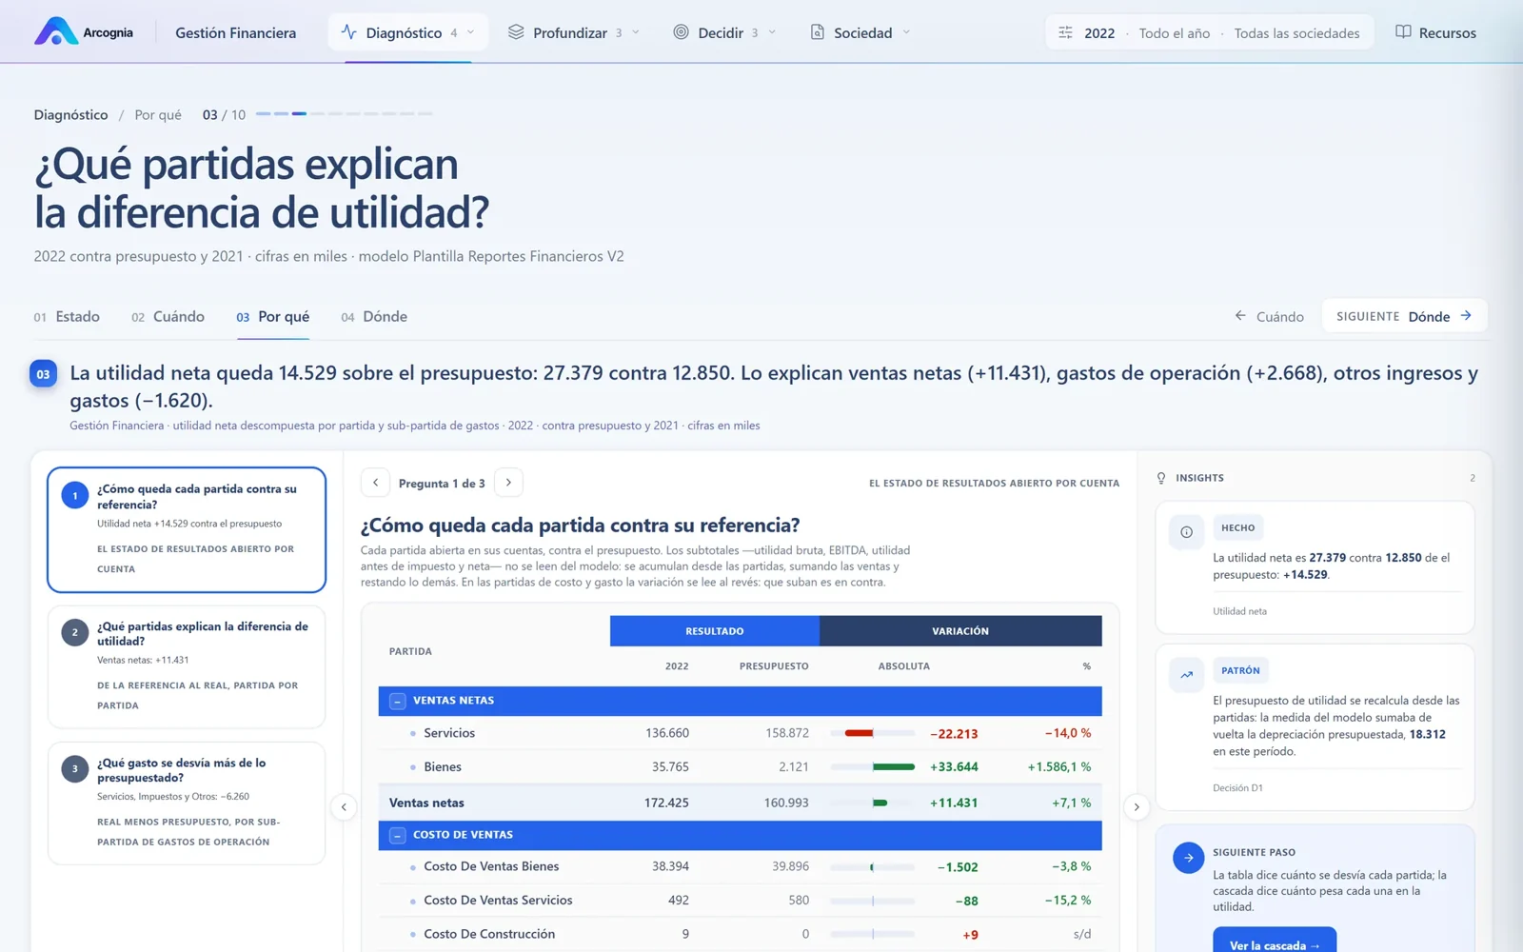Switch to the 01 Estado tab
Screen dimensions: 1523x952
pyautogui.click(x=67, y=317)
